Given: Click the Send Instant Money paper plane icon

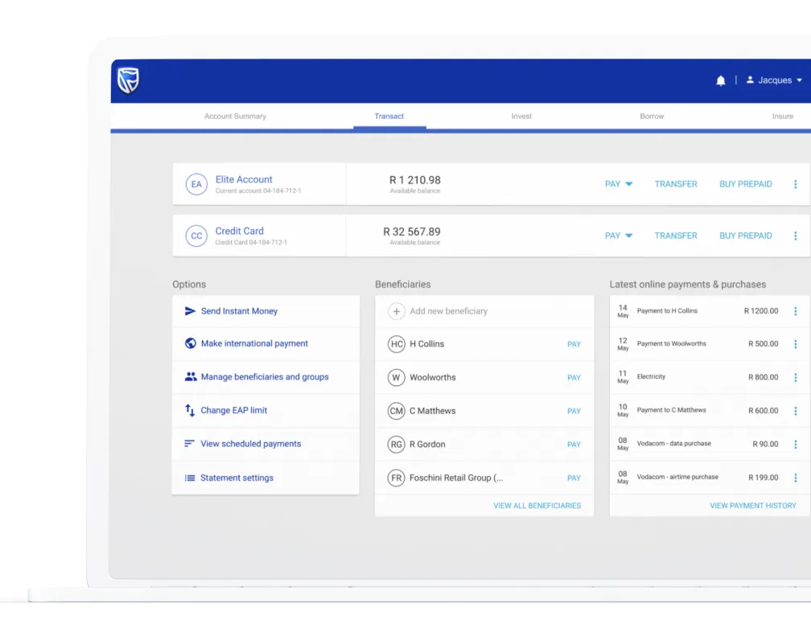Looking at the screenshot, I should pyautogui.click(x=190, y=310).
